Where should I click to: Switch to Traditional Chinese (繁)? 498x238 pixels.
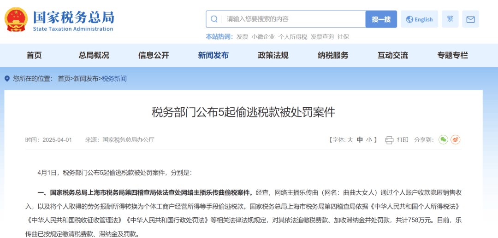(x=450, y=19)
